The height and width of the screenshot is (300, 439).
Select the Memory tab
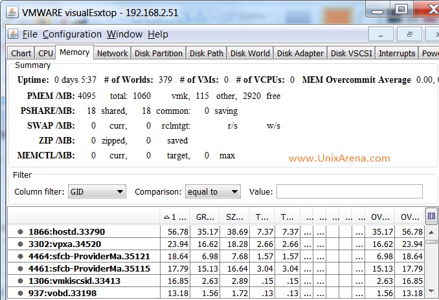[x=74, y=52]
